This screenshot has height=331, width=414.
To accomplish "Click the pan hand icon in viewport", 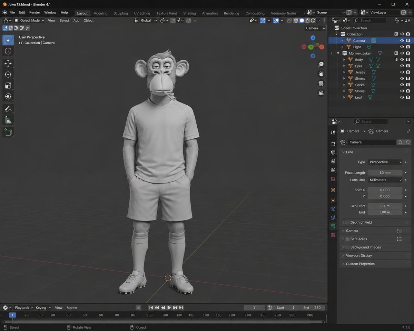I will click(321, 74).
